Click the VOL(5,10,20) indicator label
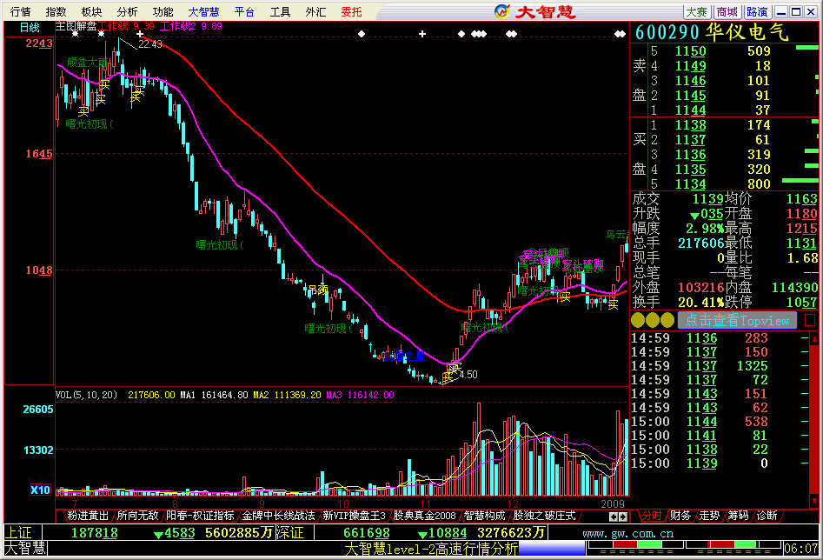 (87, 395)
